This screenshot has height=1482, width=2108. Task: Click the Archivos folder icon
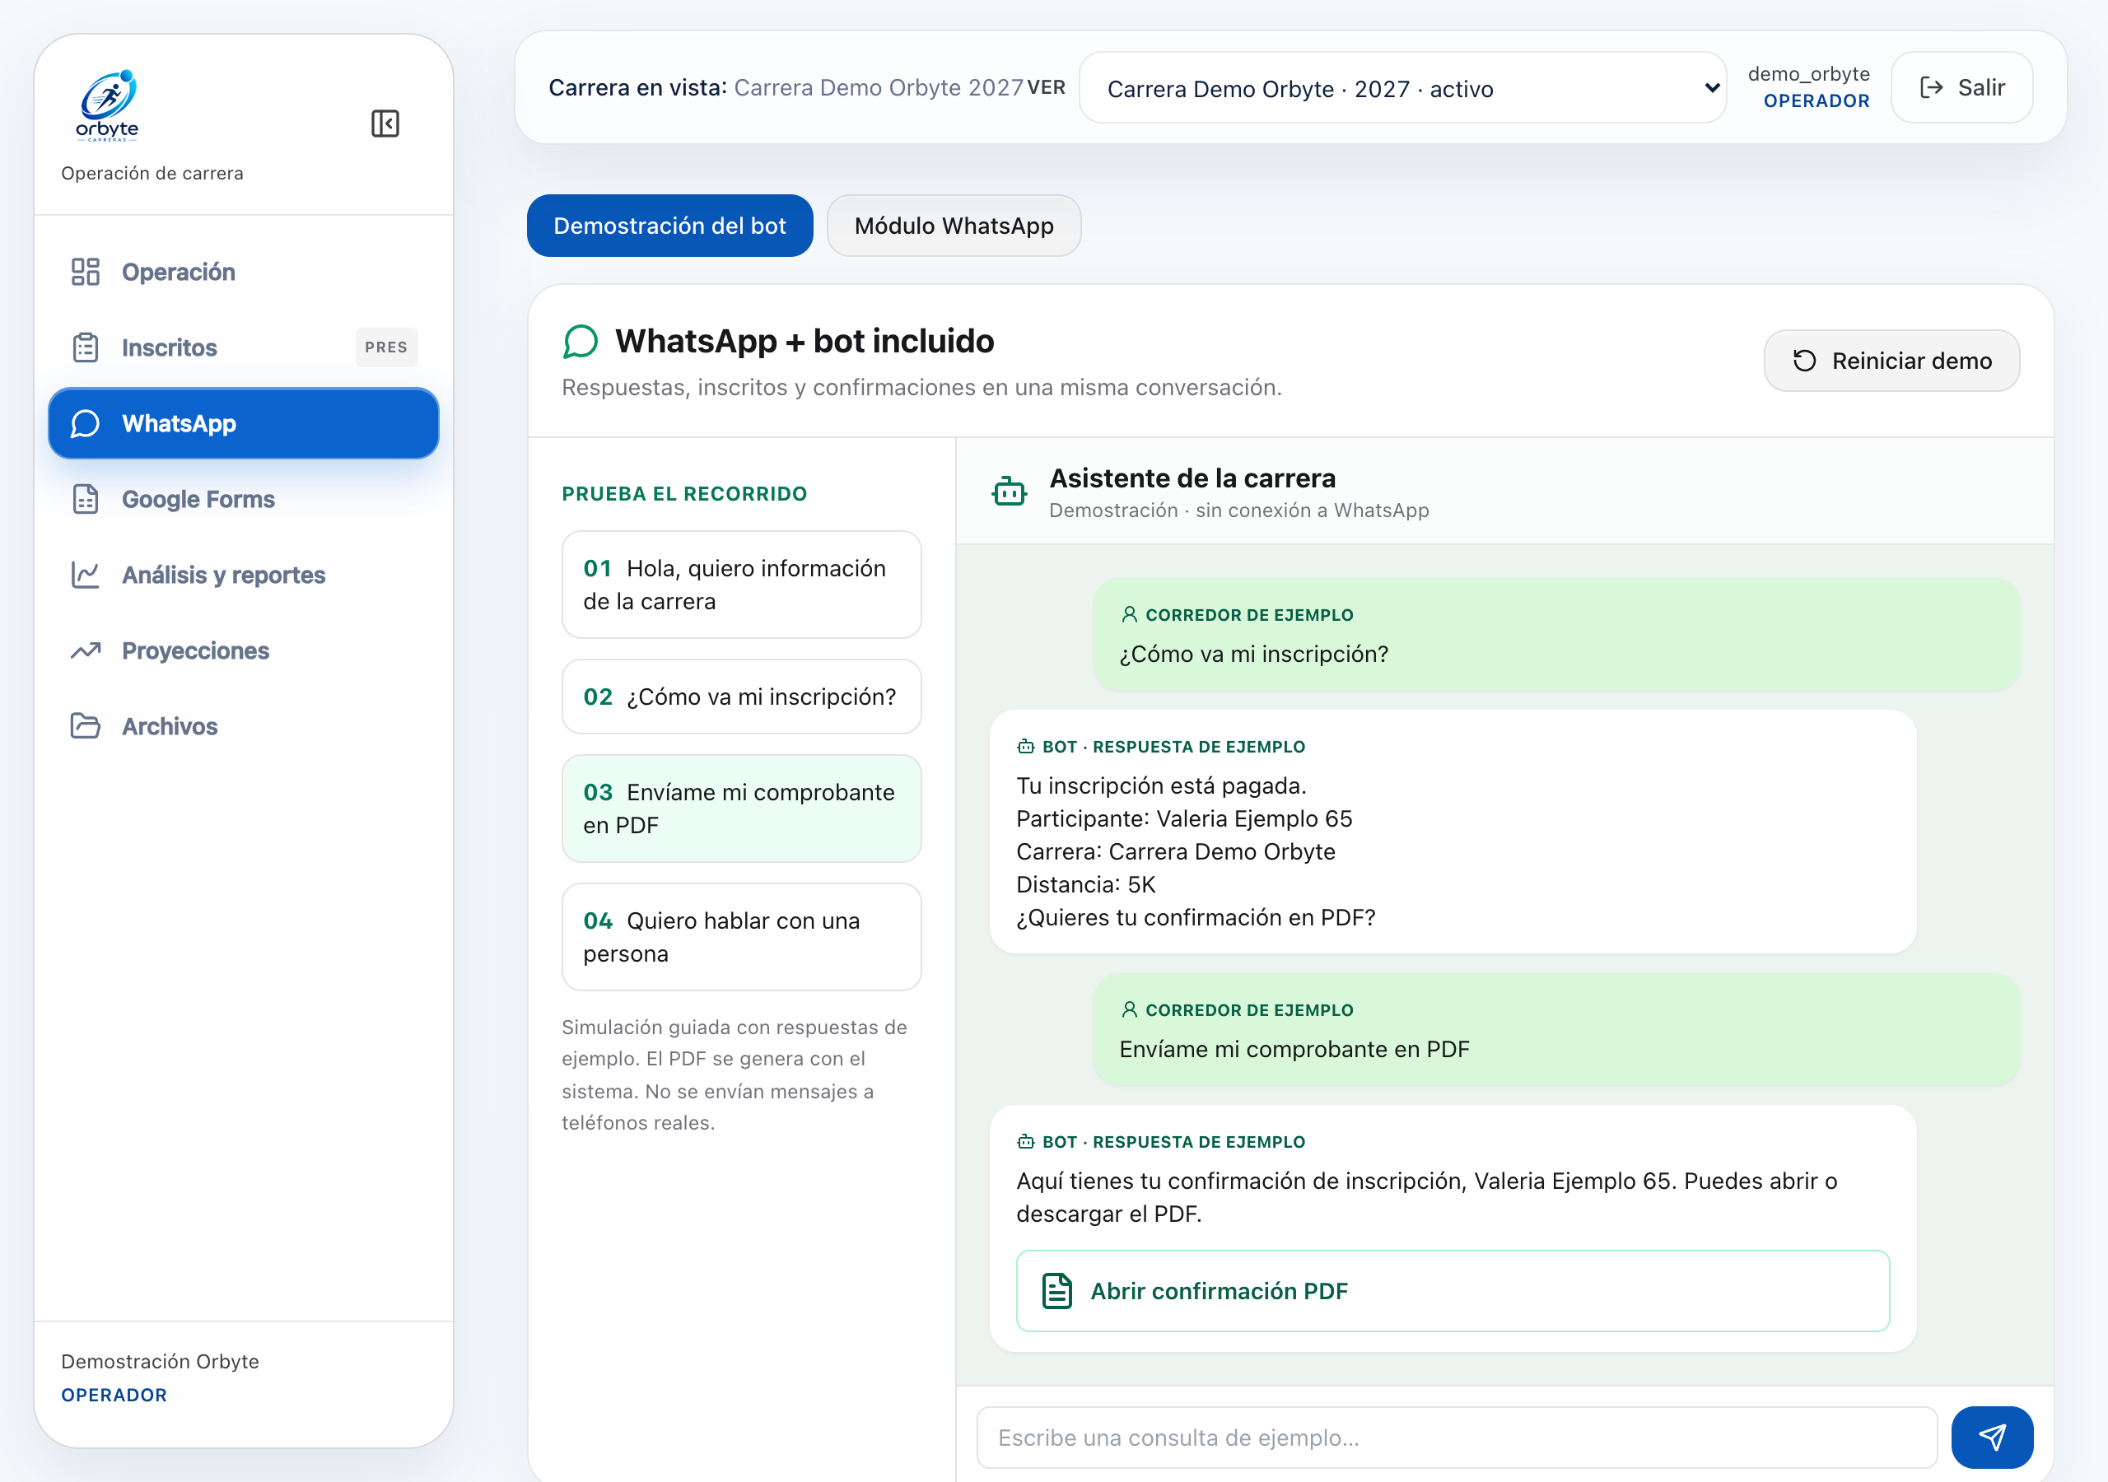(86, 726)
